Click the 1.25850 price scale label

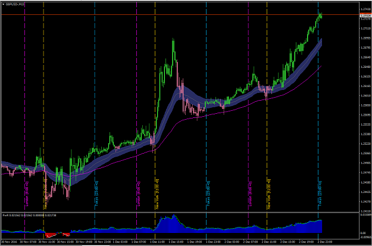click(365, 105)
